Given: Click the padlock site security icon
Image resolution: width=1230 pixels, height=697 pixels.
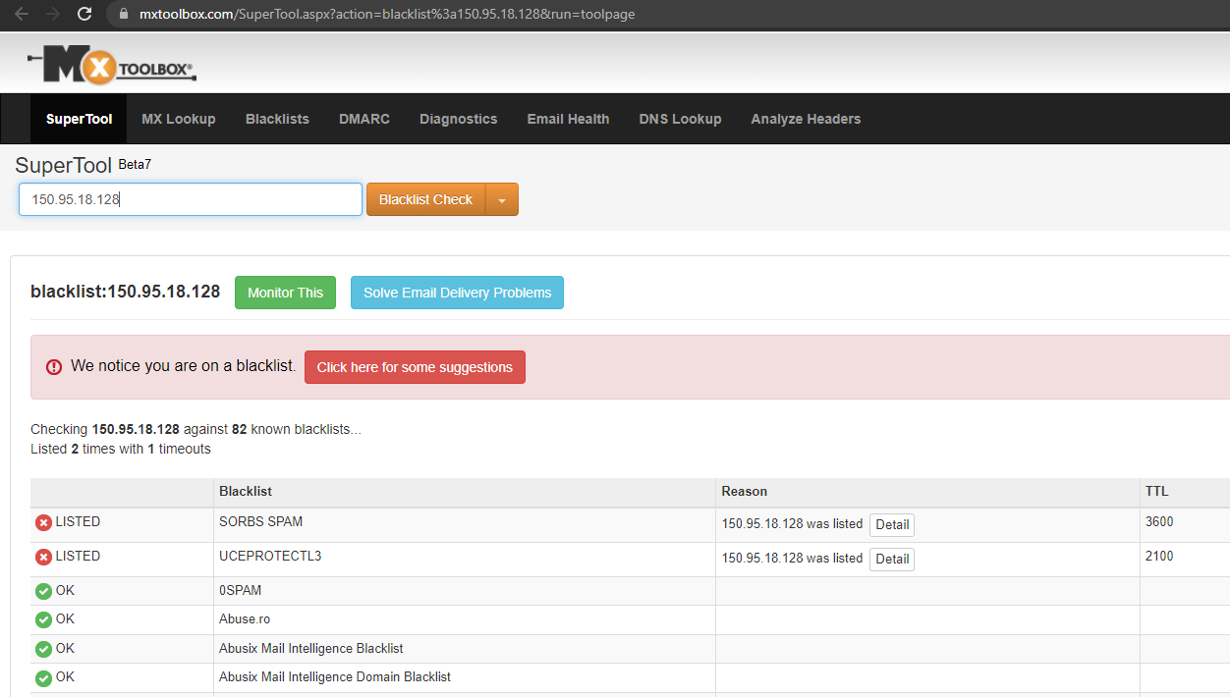Looking at the screenshot, I should click(123, 15).
